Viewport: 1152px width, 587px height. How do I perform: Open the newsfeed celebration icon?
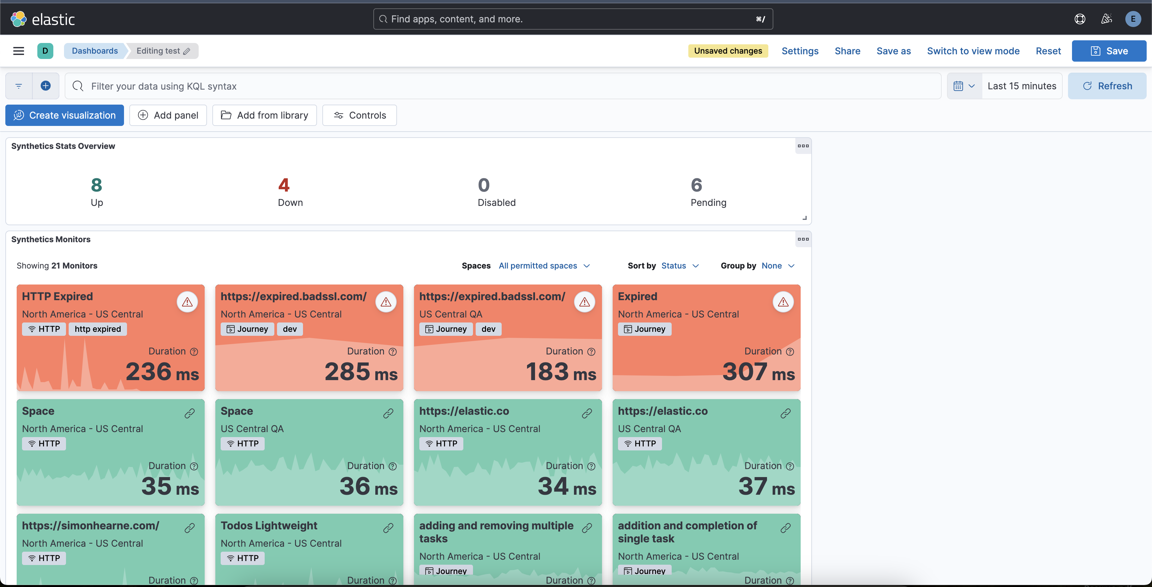click(1106, 19)
